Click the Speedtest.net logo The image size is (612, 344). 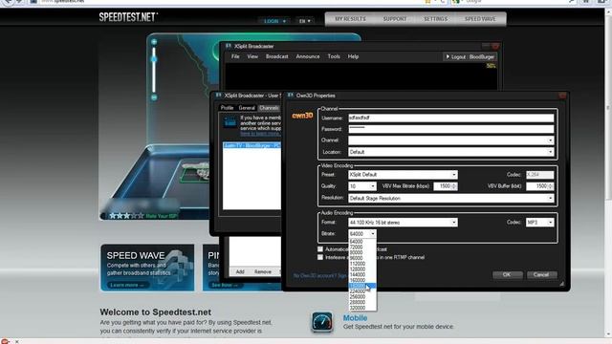pos(128,17)
